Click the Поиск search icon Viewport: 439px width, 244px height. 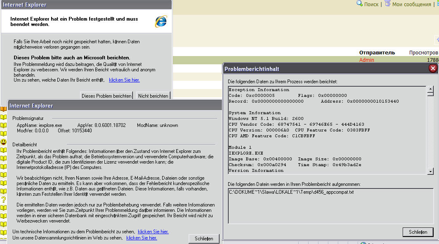tap(359, 4)
